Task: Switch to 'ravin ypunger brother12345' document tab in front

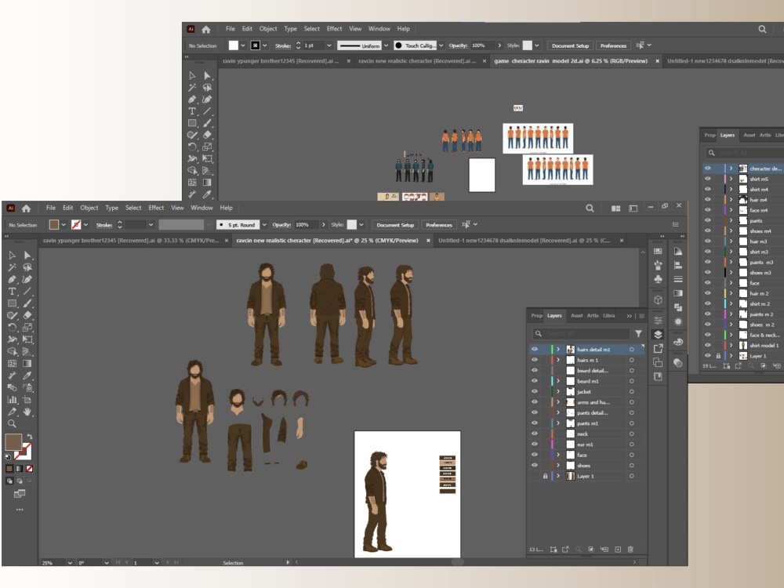Action: pos(131,241)
